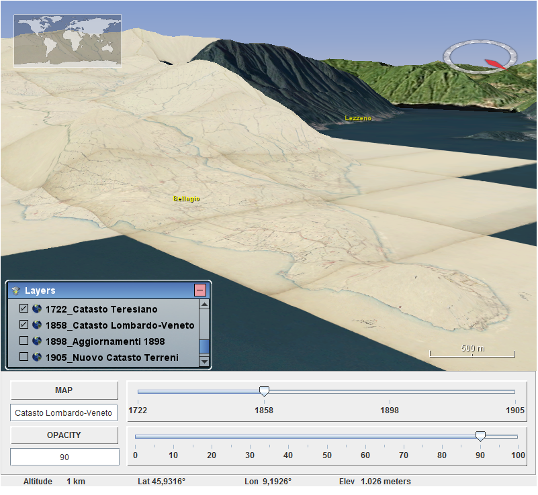Disable the 1858_Catasto Lombardo-Veneto layer checkbox
The width and height of the screenshot is (538, 495).
[x=24, y=325]
